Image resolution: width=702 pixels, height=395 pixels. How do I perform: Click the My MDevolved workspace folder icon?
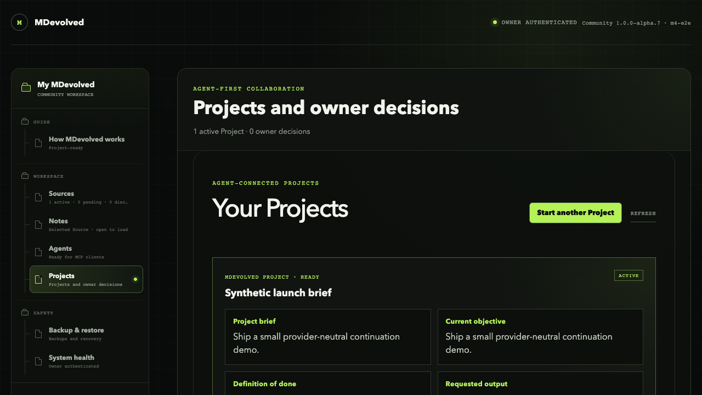[x=26, y=87]
